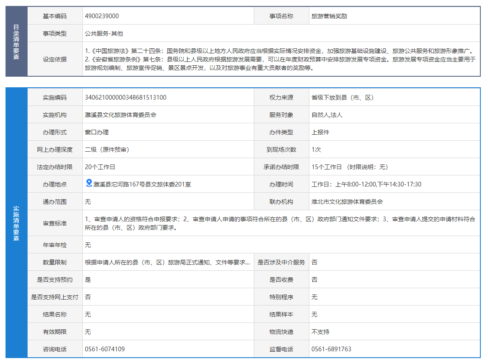Image resolution: width=488 pixels, height=364 pixels.
Task: Click the 年审年检 label cell
Action: (55, 245)
